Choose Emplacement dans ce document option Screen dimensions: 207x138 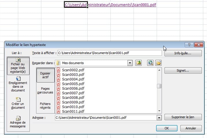(x=18, y=84)
